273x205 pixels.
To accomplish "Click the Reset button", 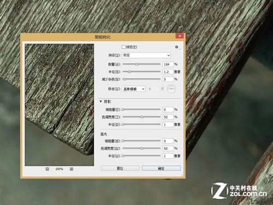I will point(120,168).
